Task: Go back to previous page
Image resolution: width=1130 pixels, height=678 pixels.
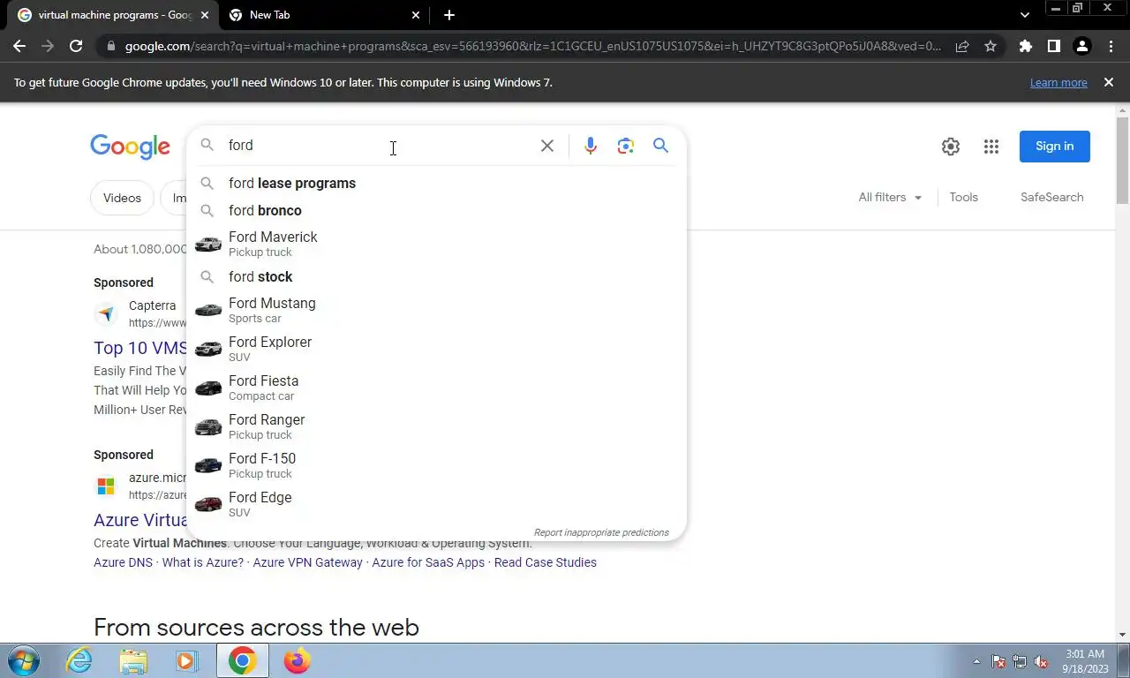Action: pos(19,46)
